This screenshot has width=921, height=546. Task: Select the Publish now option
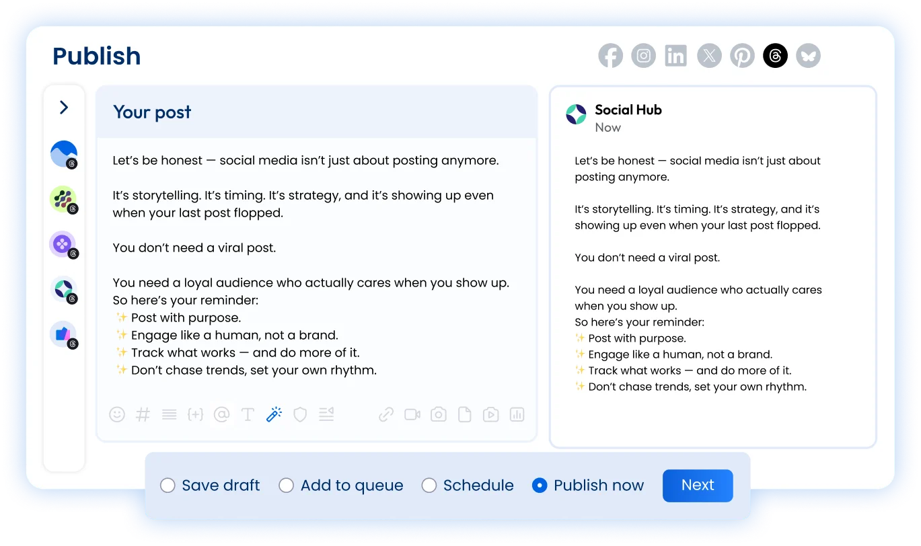(x=540, y=485)
